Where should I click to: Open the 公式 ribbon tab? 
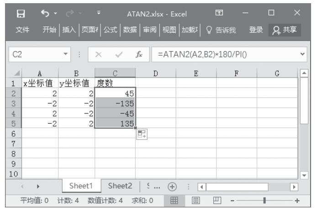111,30
